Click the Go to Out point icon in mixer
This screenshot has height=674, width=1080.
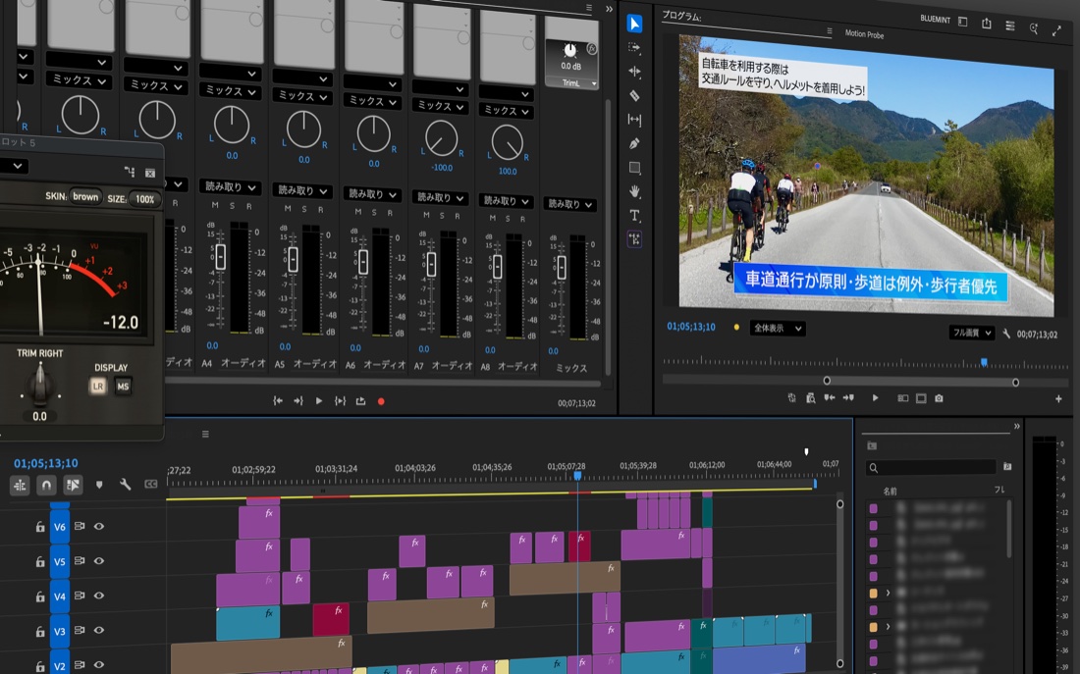coord(298,400)
